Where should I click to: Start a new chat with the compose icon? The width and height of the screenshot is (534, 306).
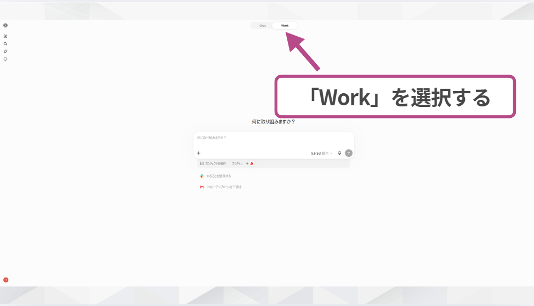tap(5, 36)
